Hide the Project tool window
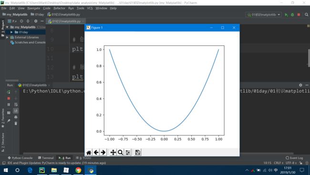The height and width of the screenshot is (175, 310). click(x=42, y=21)
